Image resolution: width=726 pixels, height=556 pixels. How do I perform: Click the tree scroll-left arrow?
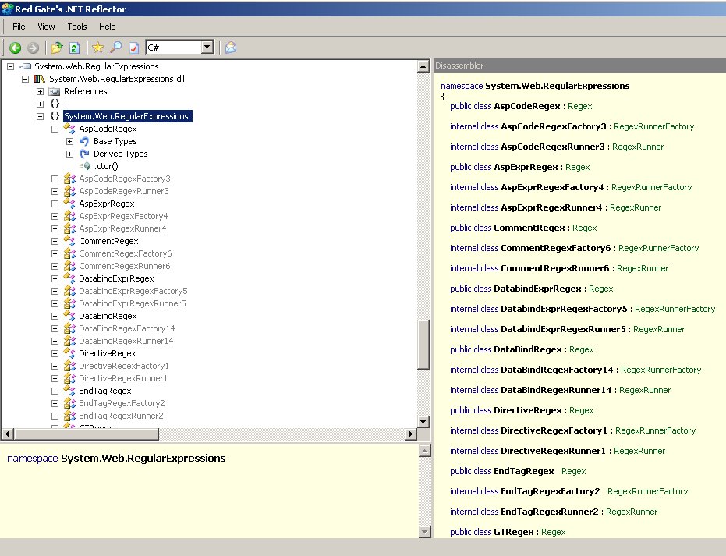(x=8, y=434)
